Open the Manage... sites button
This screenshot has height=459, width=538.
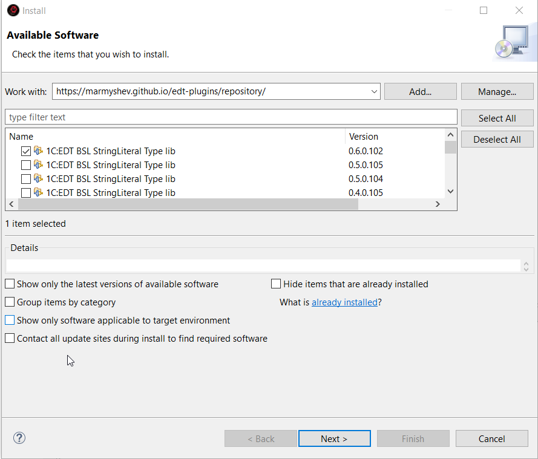[497, 91]
